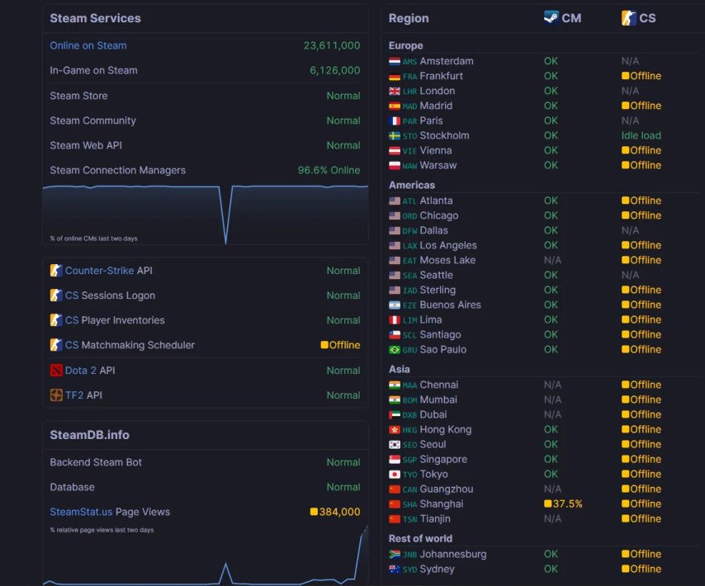Screen dimensions: 705x586
Task: Open the Online on Steam link
Action: coord(88,45)
